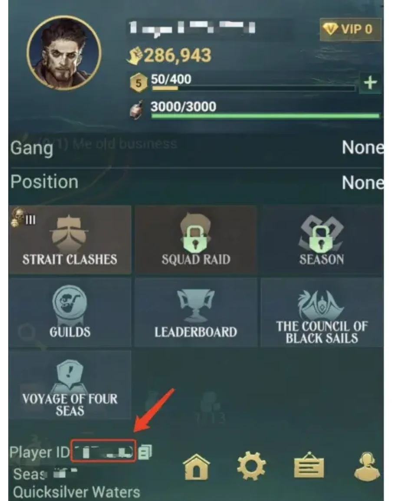Tap the 3000/3000 rum supply bar
395x501 pixels.
point(265,110)
